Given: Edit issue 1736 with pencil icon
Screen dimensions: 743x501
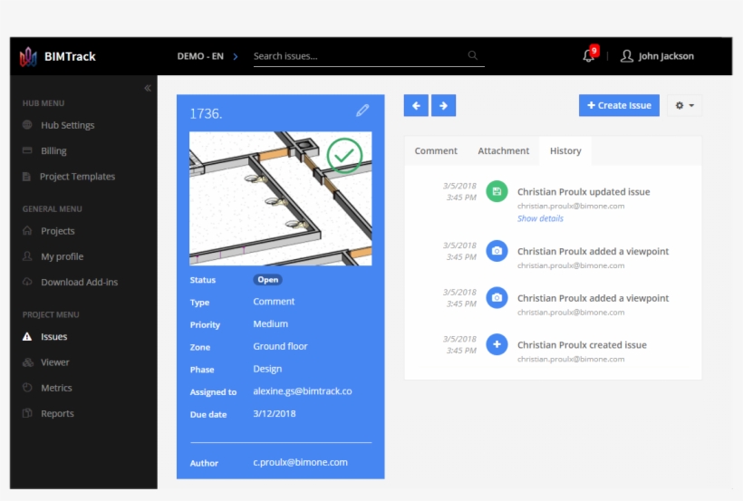Looking at the screenshot, I should (362, 111).
